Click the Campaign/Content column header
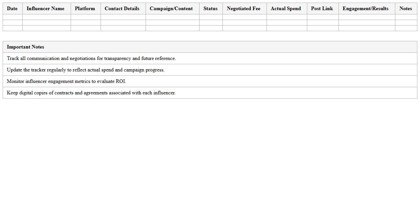 click(x=171, y=9)
